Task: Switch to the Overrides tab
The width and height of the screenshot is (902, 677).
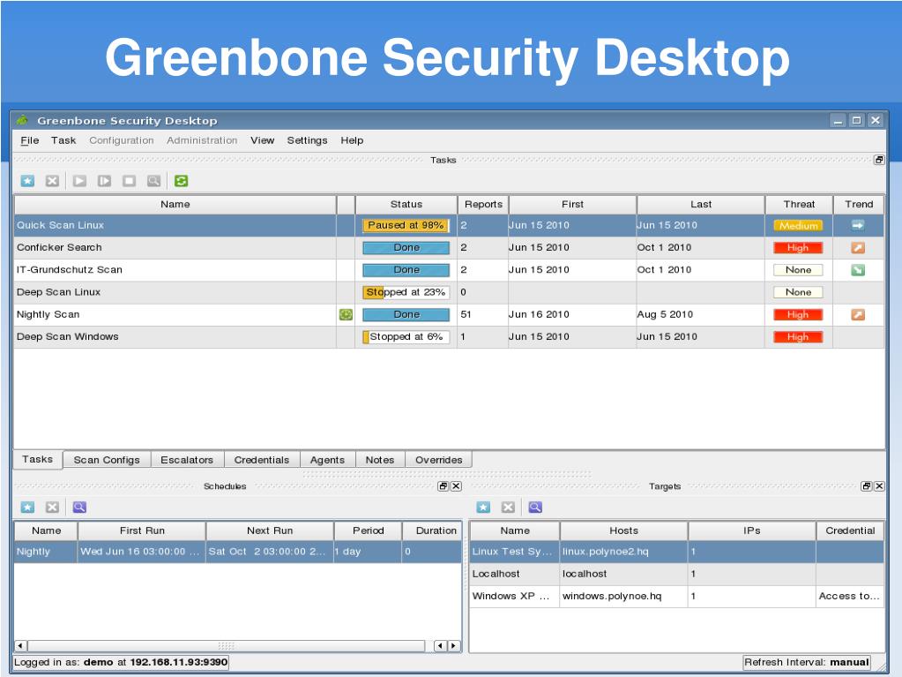Action: (x=439, y=460)
